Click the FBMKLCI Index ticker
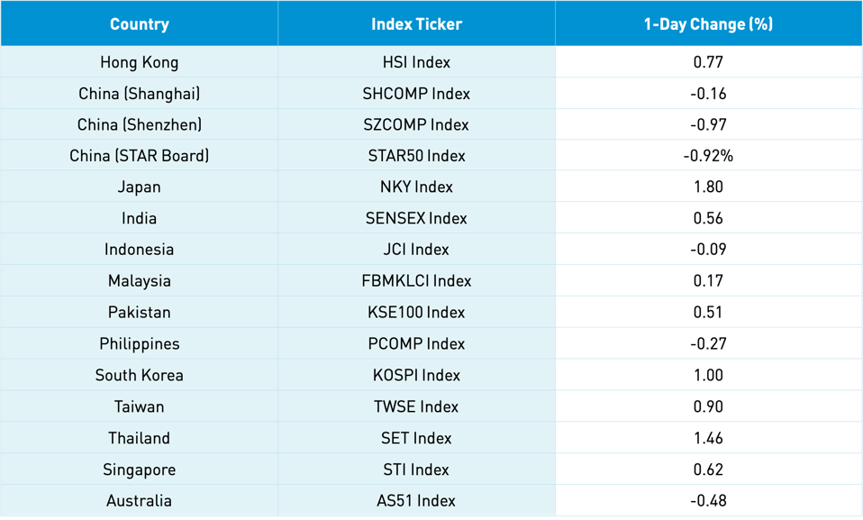 coord(416,281)
